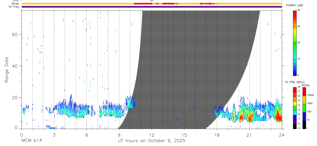Click the 12 tick on UT hours axis
317x146 pixels.
click(x=152, y=135)
